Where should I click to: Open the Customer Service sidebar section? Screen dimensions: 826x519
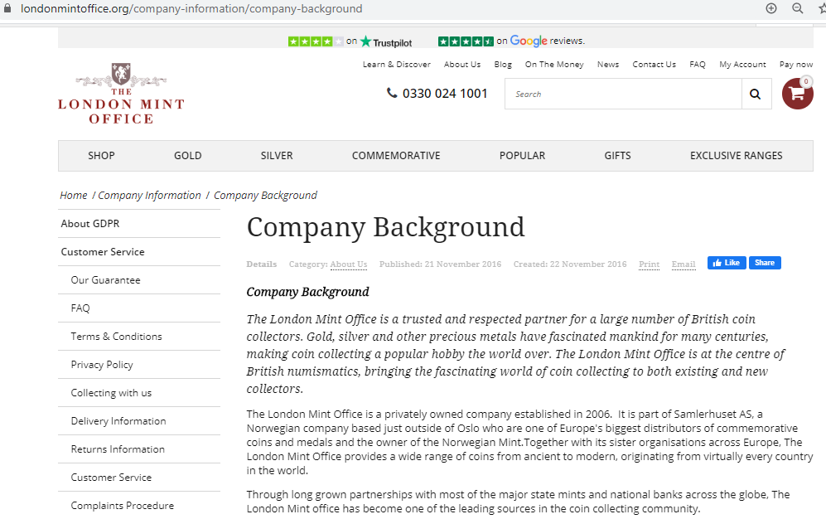point(103,252)
